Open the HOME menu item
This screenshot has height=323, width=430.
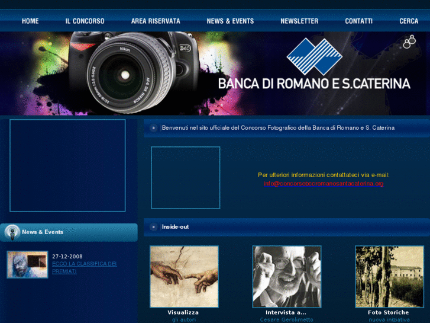pos(30,21)
